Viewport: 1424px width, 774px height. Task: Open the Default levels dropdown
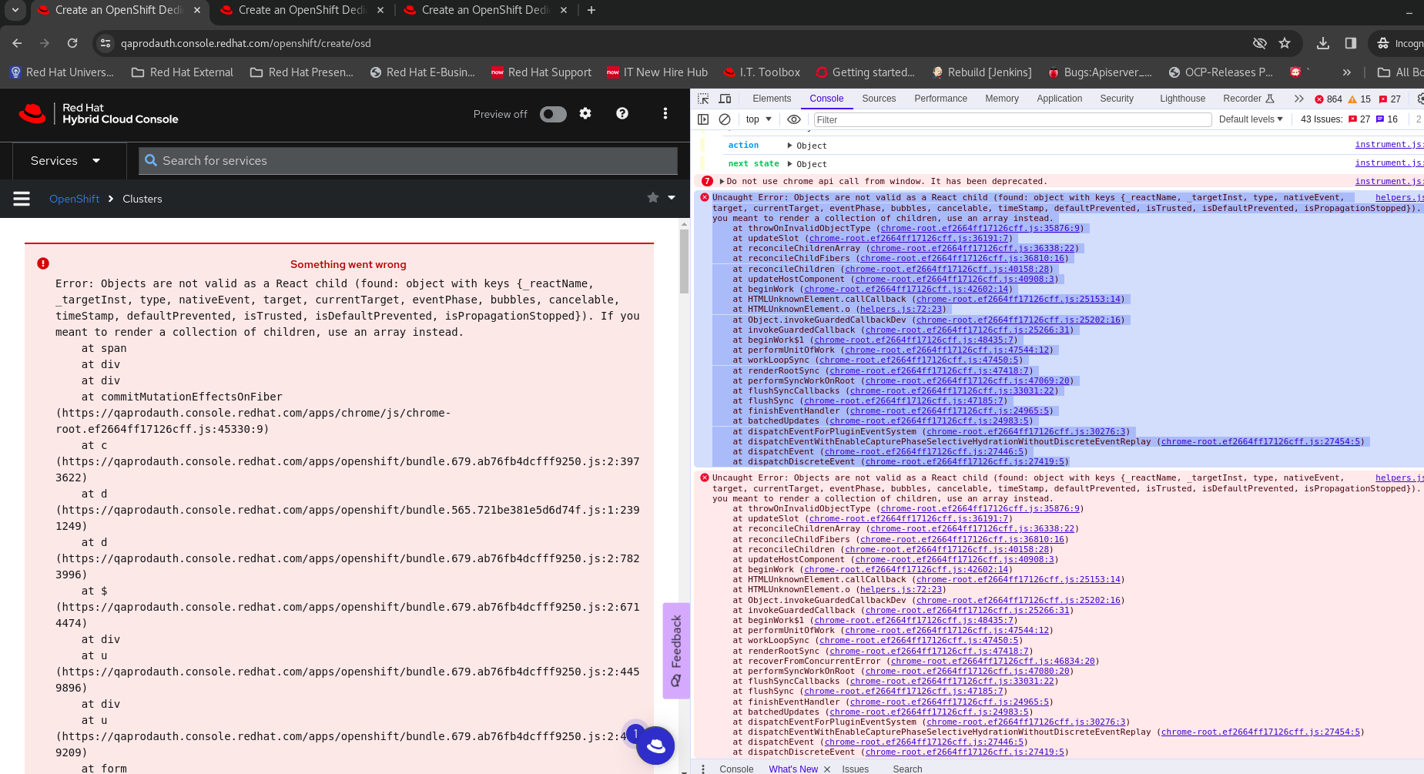pyautogui.click(x=1251, y=119)
